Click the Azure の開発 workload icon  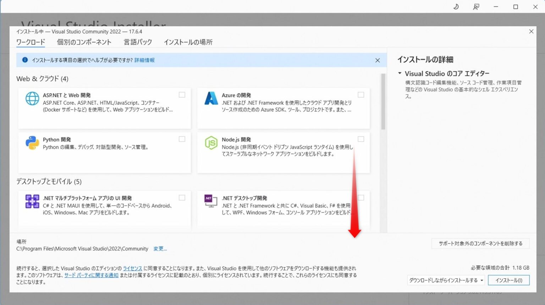[211, 99]
